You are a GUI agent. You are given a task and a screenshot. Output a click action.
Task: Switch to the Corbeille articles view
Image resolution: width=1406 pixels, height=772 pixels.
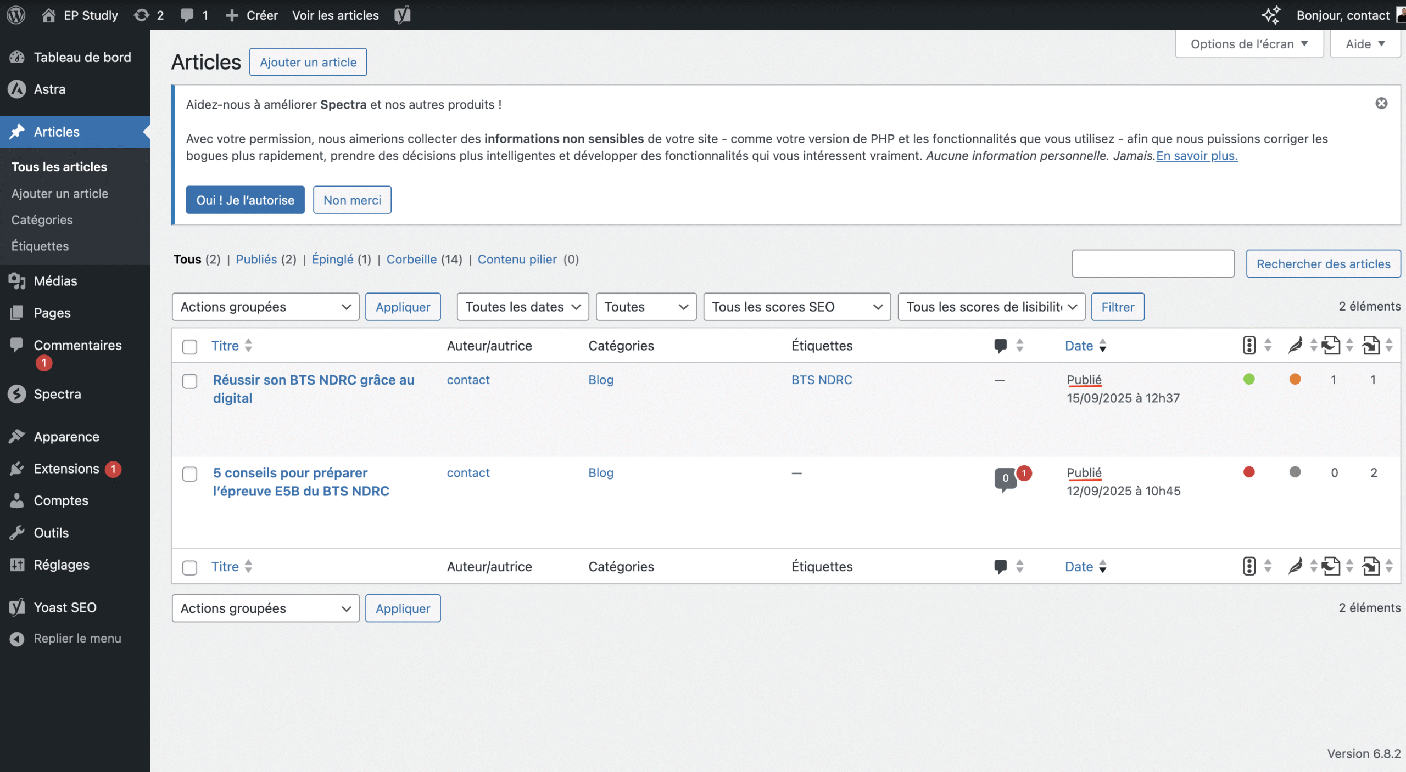click(411, 260)
